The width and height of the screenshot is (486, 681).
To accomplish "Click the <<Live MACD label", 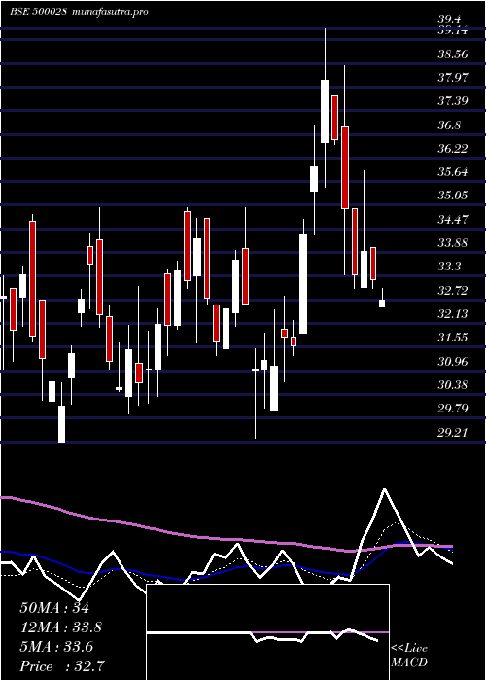I will pyautogui.click(x=409, y=656).
